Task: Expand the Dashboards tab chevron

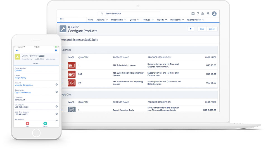Action: pyautogui.click(x=183, y=20)
